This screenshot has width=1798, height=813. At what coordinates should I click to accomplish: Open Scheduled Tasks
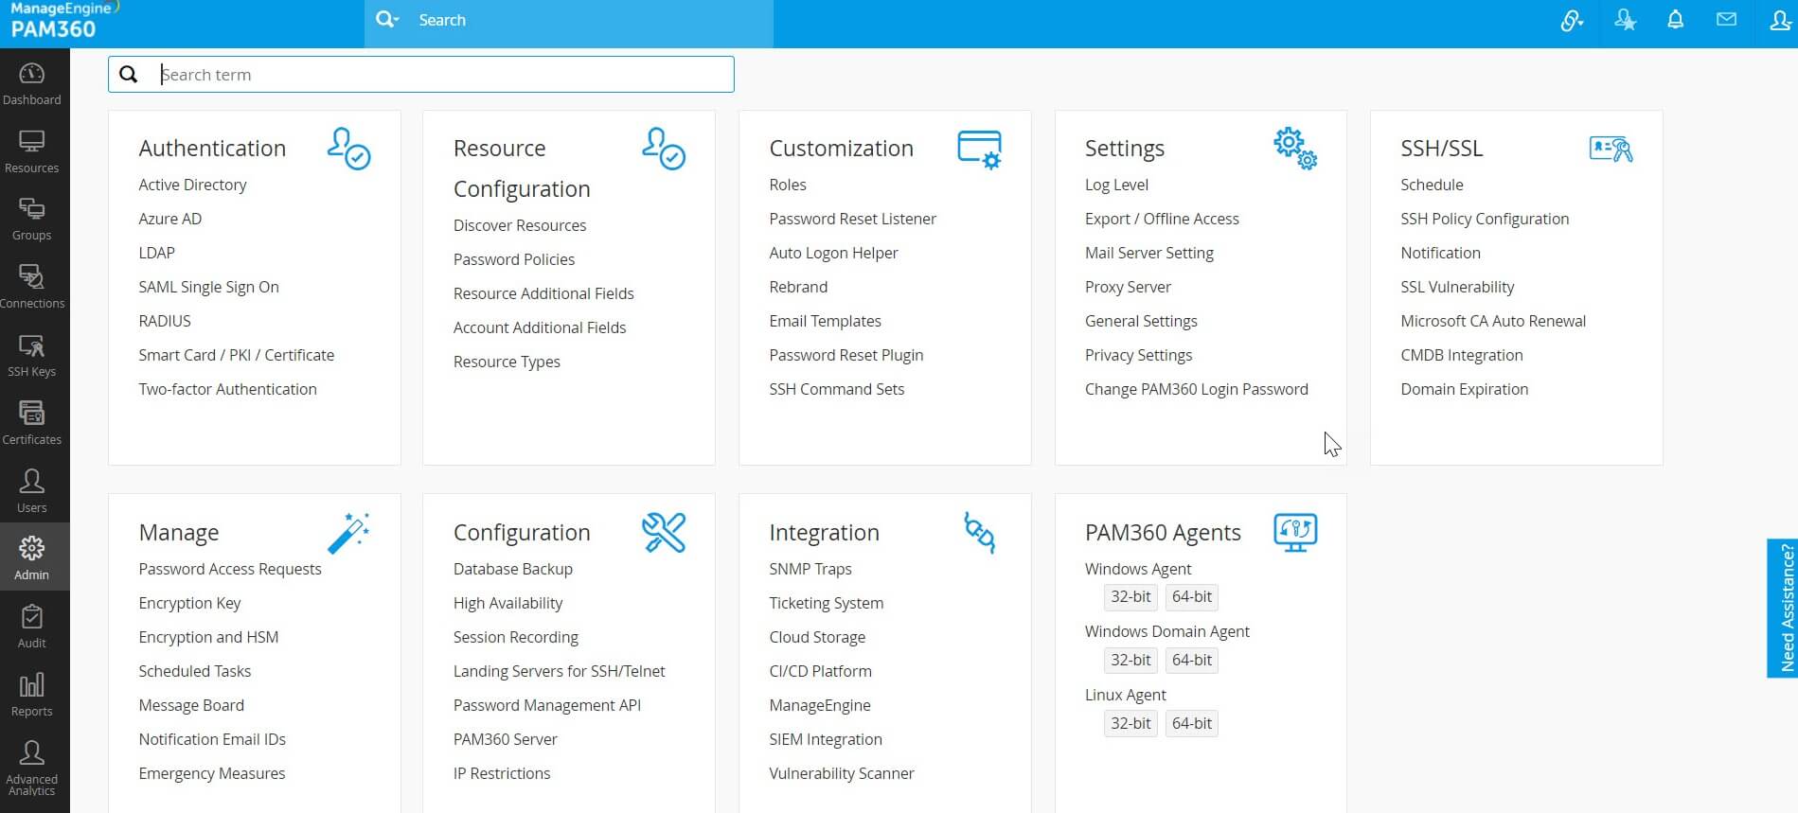[x=194, y=671]
